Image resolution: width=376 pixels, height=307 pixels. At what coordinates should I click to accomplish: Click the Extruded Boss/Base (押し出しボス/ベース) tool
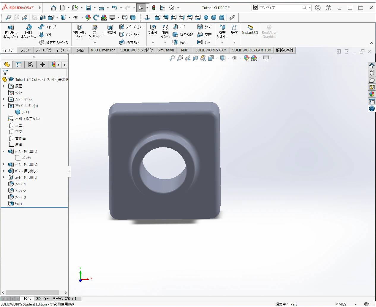pyautogui.click(x=11, y=32)
